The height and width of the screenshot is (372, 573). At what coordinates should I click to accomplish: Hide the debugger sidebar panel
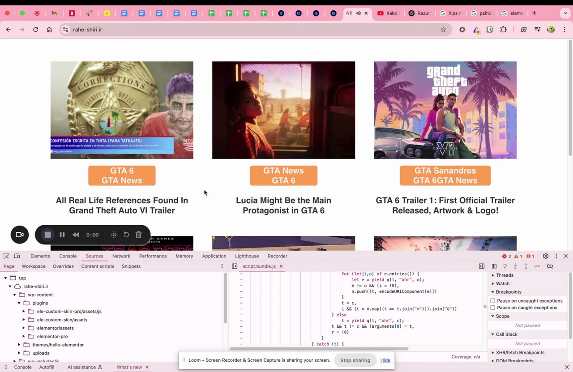[x=482, y=266]
